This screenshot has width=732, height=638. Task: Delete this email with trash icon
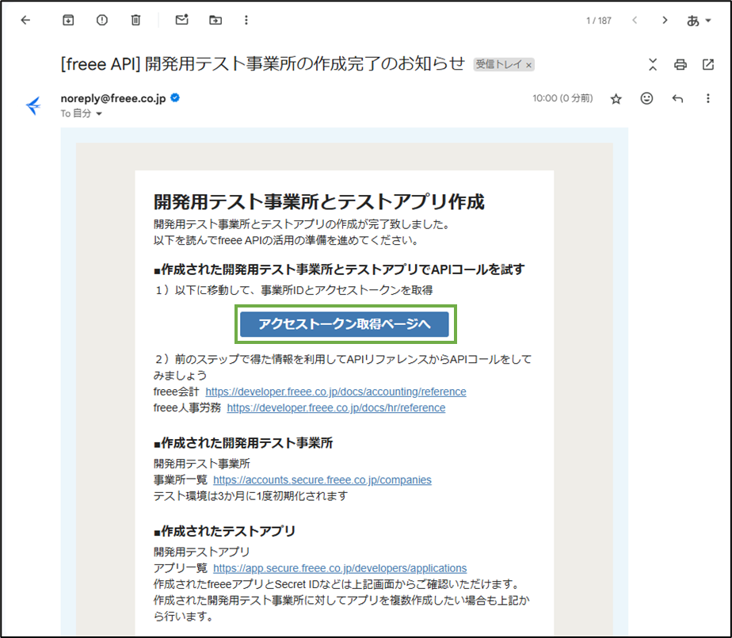tap(135, 20)
